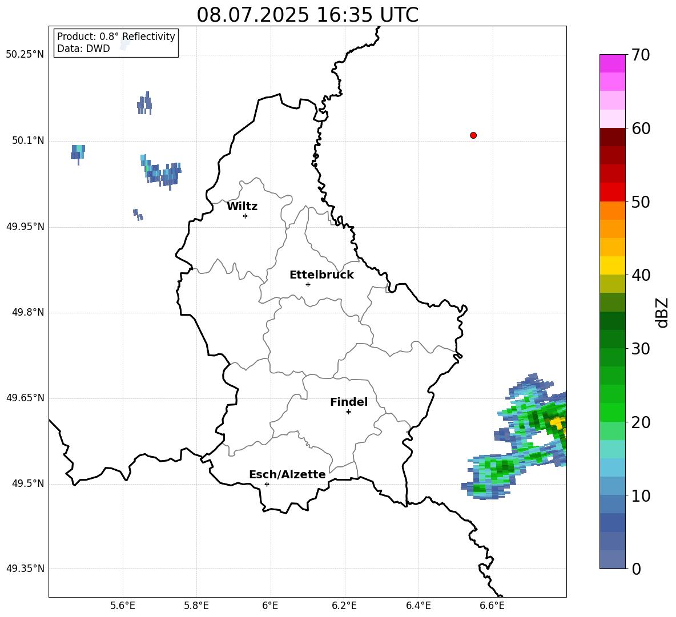Viewport: 676px width, 617px height.
Task: Click the bright yellow colorbar segment above 40
Action: point(612,265)
